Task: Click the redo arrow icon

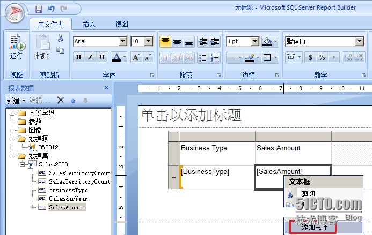Action: [x=63, y=9]
